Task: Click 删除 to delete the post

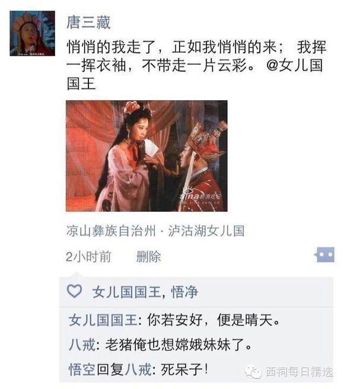Action: coord(148,257)
